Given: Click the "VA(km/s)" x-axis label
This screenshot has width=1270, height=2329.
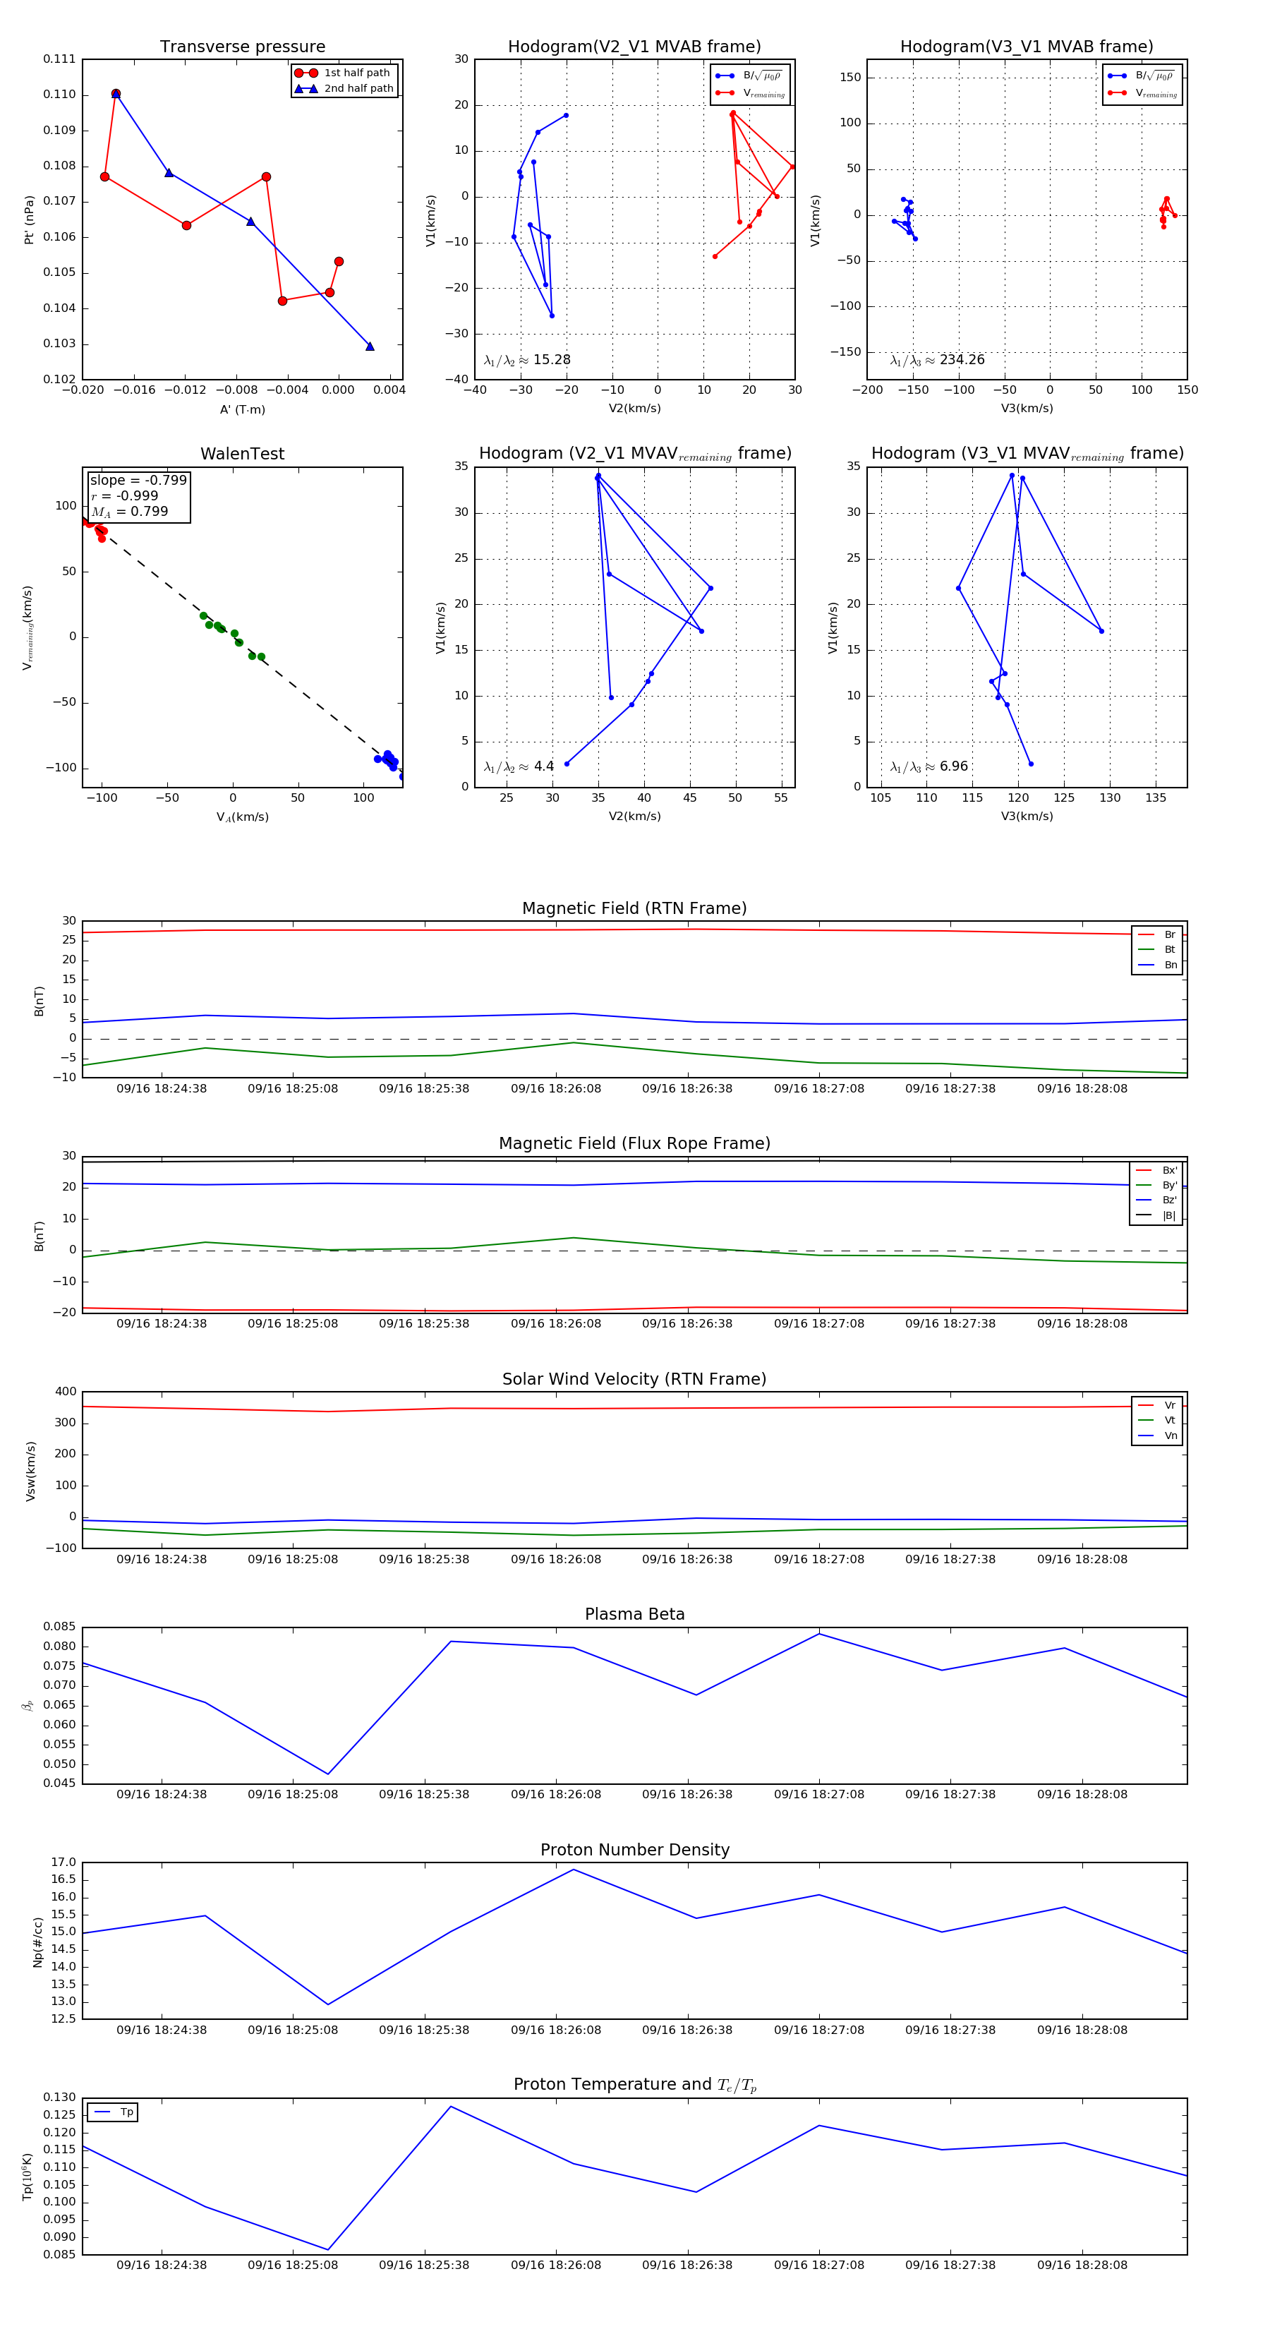Looking at the screenshot, I should tap(242, 817).
